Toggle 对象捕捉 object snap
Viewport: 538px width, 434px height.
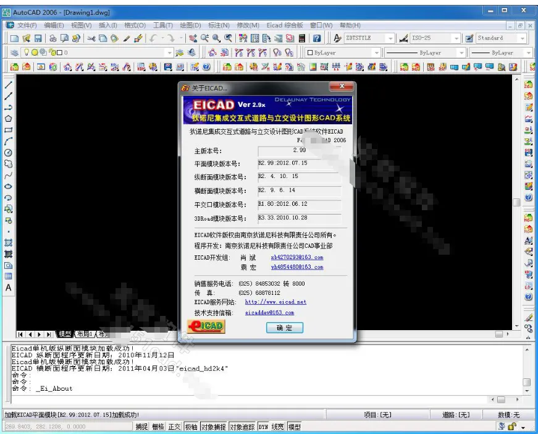pos(214,427)
